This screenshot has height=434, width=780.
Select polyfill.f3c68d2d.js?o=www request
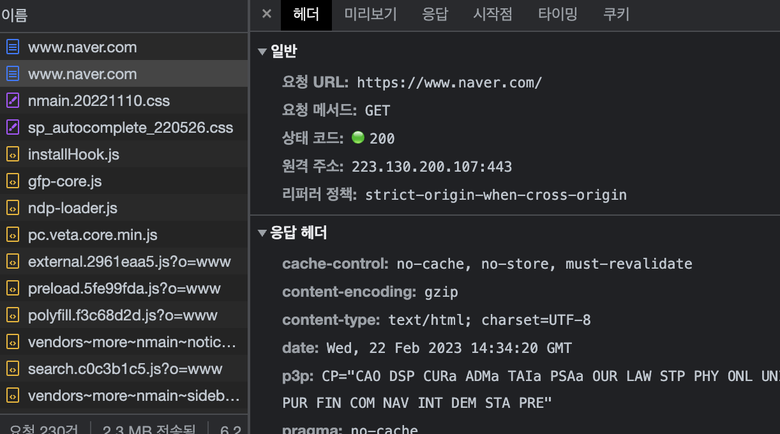point(124,315)
